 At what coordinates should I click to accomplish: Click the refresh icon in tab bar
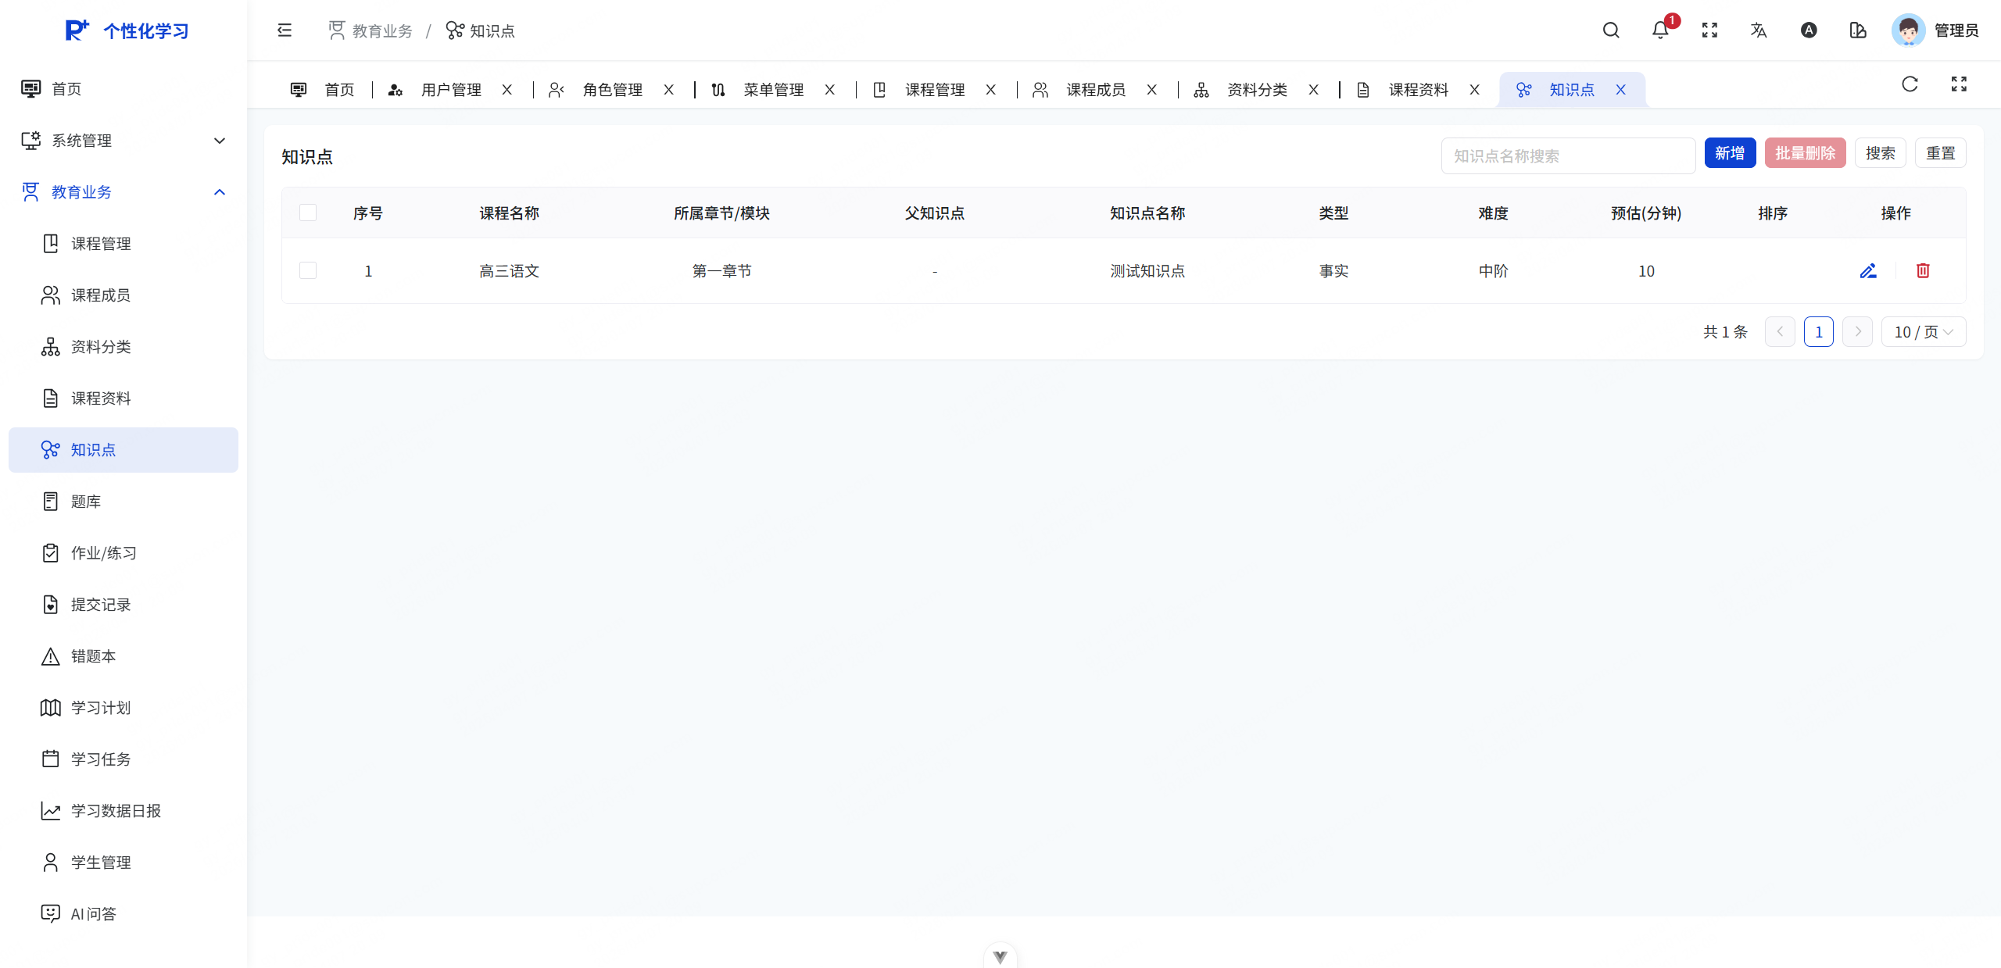coord(1910,84)
